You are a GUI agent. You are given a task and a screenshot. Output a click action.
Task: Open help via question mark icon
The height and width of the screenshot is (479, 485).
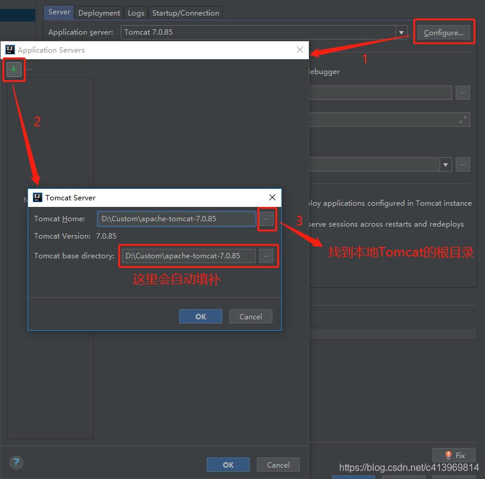click(x=16, y=463)
